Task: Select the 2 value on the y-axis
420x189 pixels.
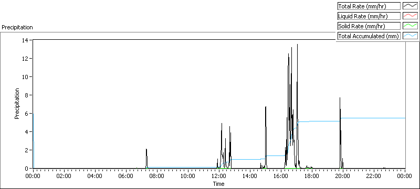Action: (x=27, y=150)
